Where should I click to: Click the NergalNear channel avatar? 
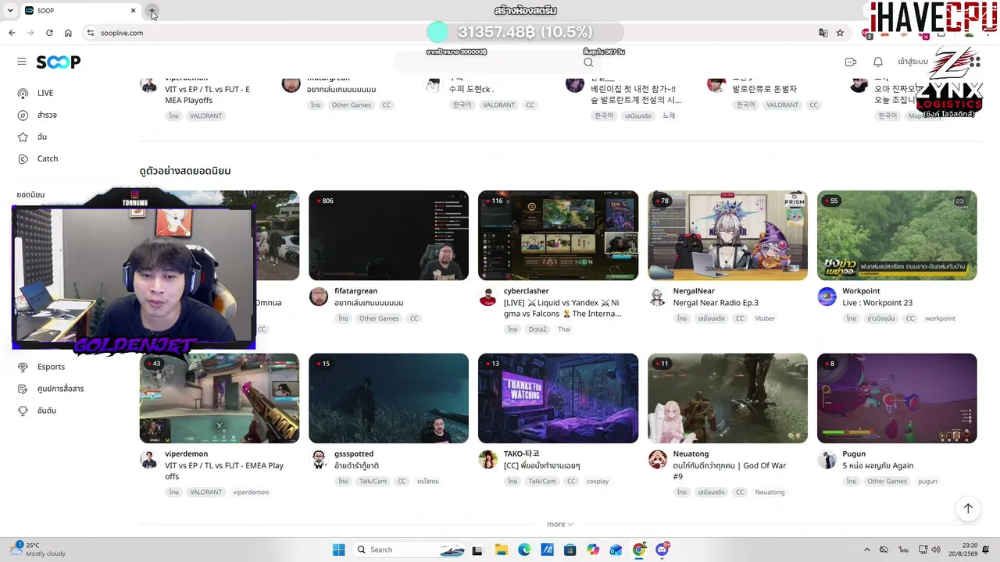coord(657,297)
